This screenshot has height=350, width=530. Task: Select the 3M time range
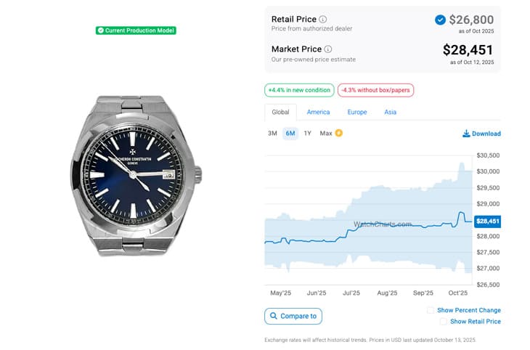click(272, 134)
